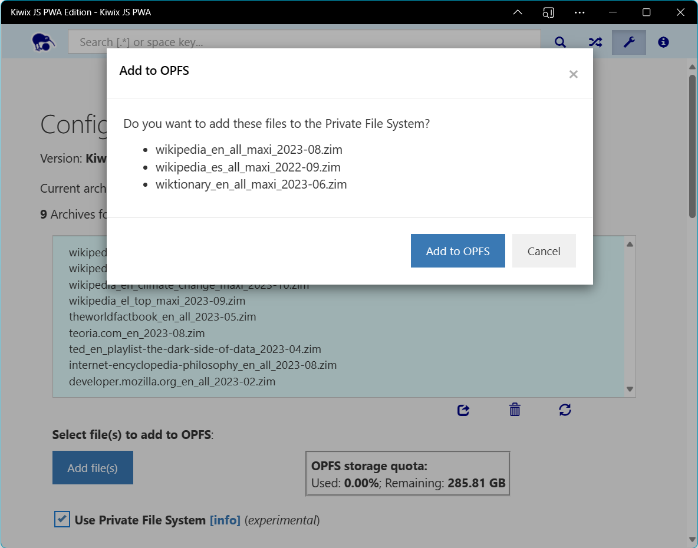Load a random article via the shuffle icon
This screenshot has height=548, width=698.
(594, 42)
